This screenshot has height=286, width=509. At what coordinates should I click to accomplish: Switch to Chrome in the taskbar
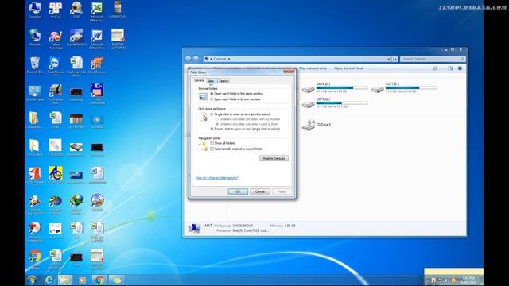click(x=99, y=280)
